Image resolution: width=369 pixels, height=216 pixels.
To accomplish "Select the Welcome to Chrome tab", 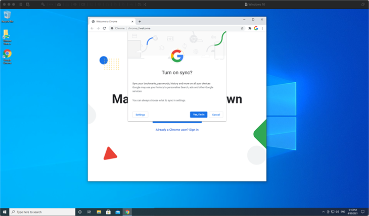I will tap(109, 22).
